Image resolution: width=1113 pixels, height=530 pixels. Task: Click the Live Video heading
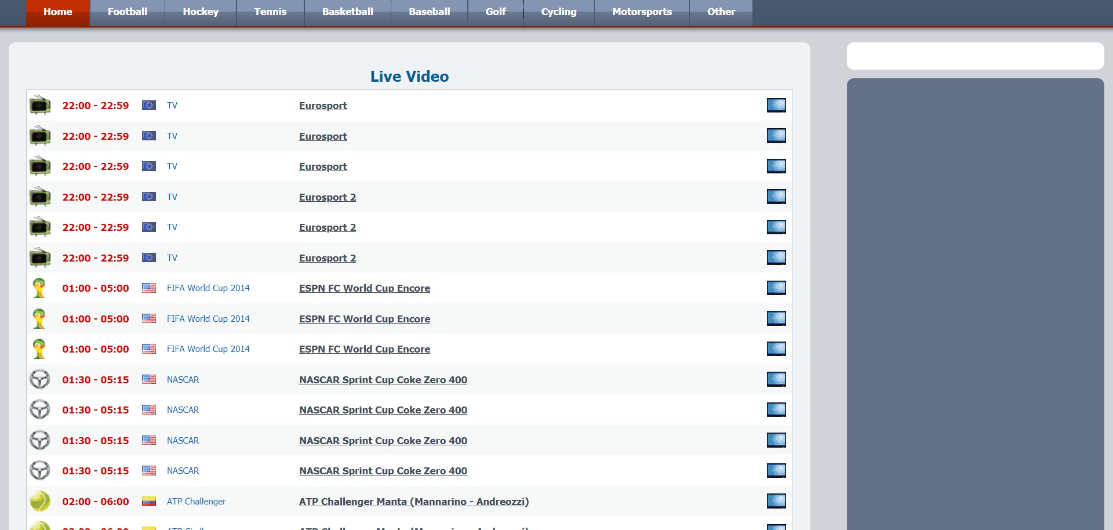click(409, 77)
